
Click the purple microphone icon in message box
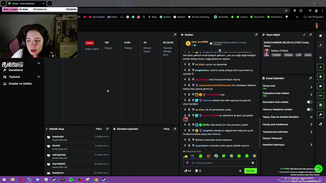tap(187, 163)
